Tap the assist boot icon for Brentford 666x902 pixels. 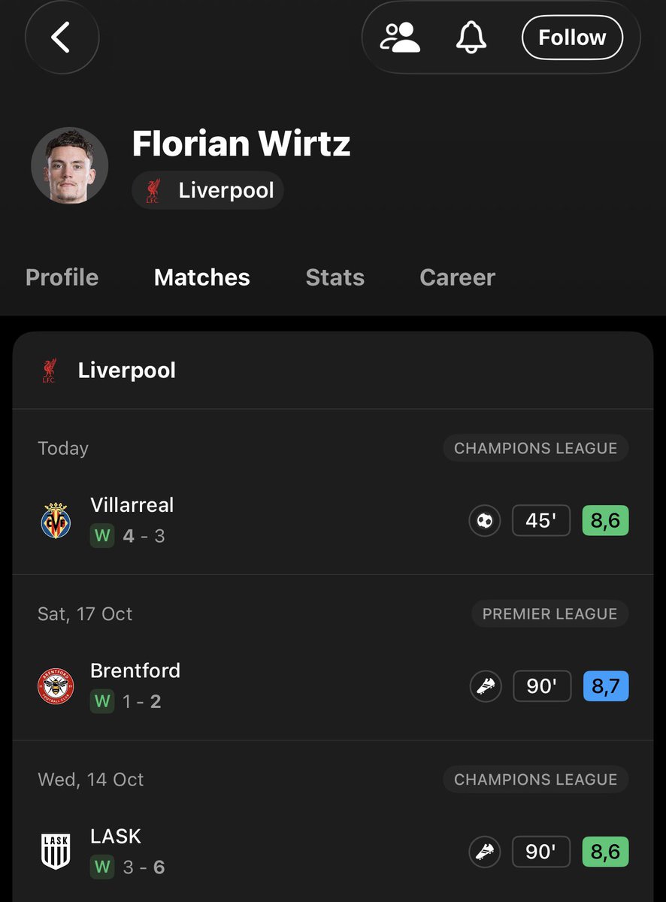coord(485,686)
